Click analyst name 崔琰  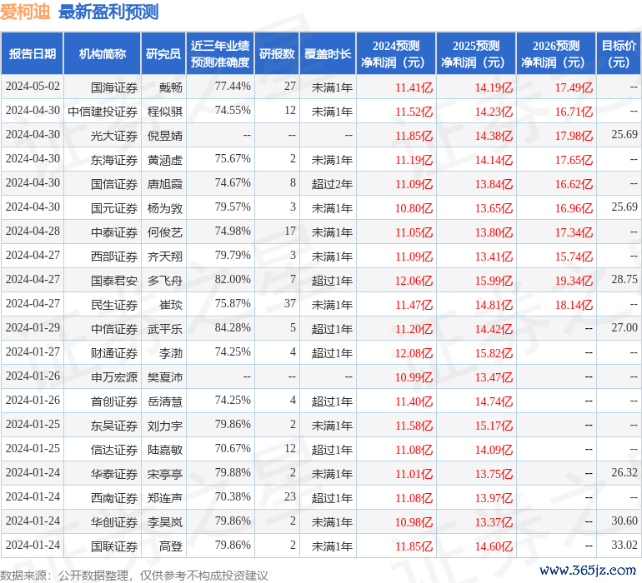171,305
